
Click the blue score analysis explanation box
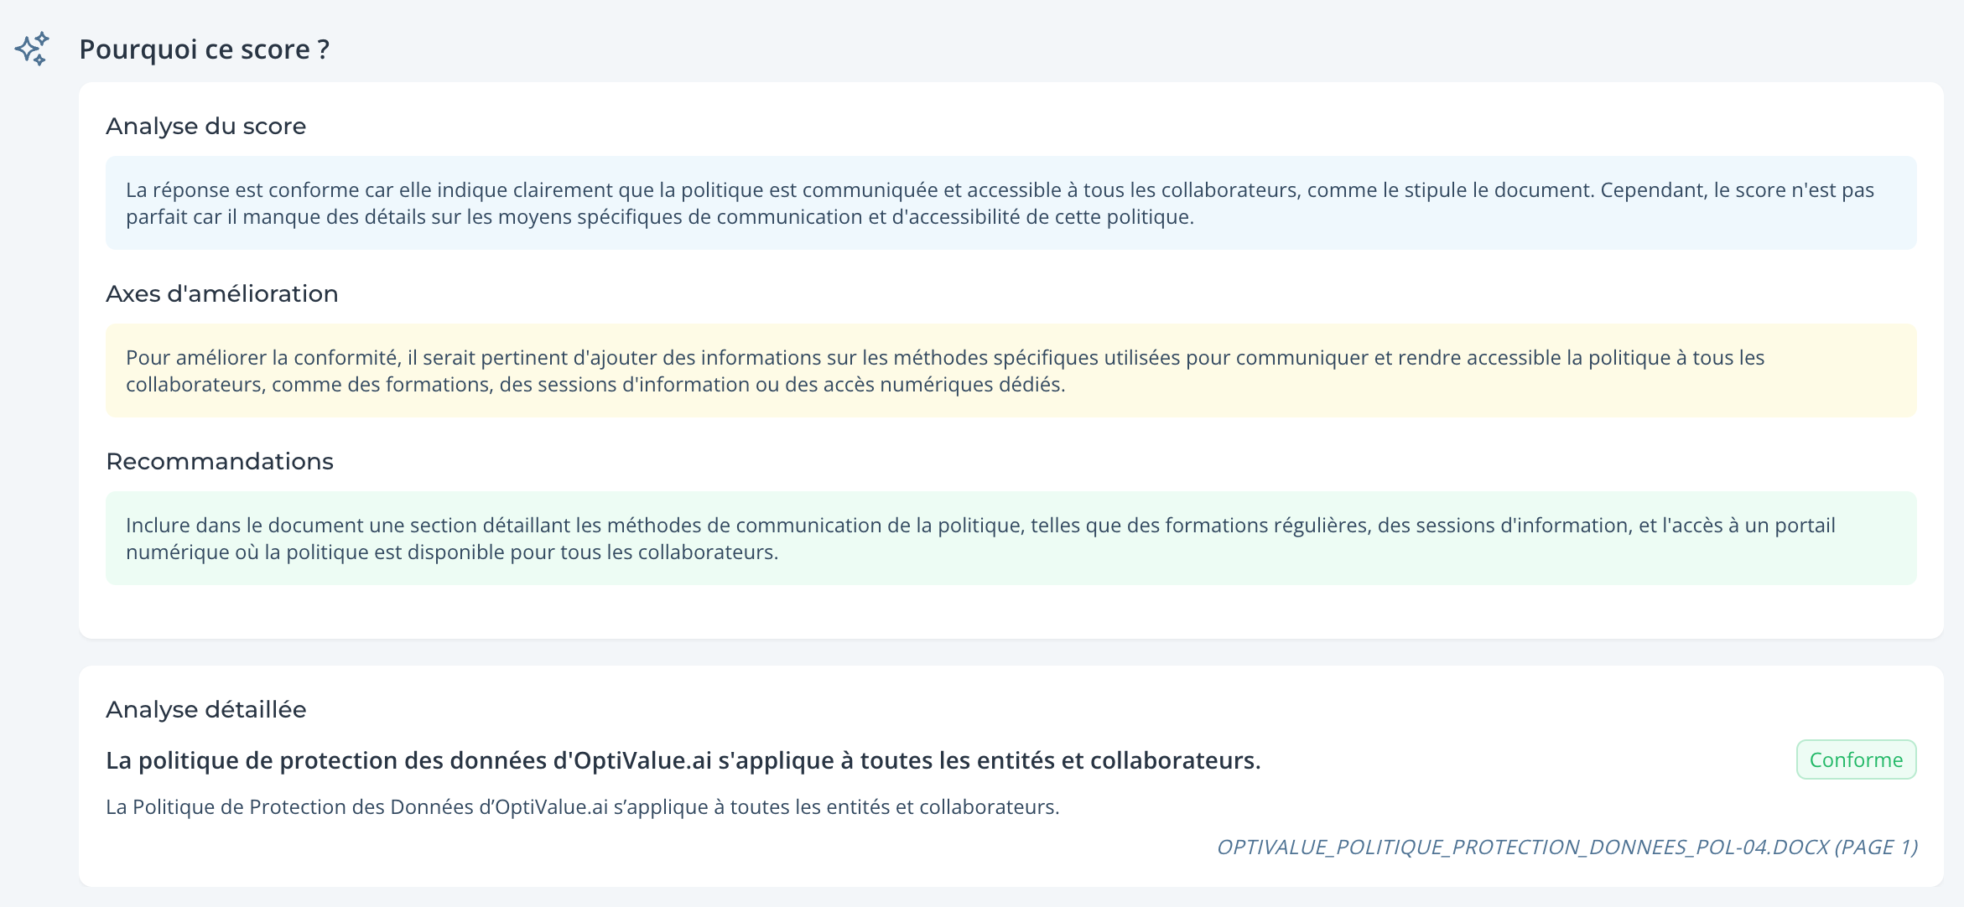pos(1011,203)
